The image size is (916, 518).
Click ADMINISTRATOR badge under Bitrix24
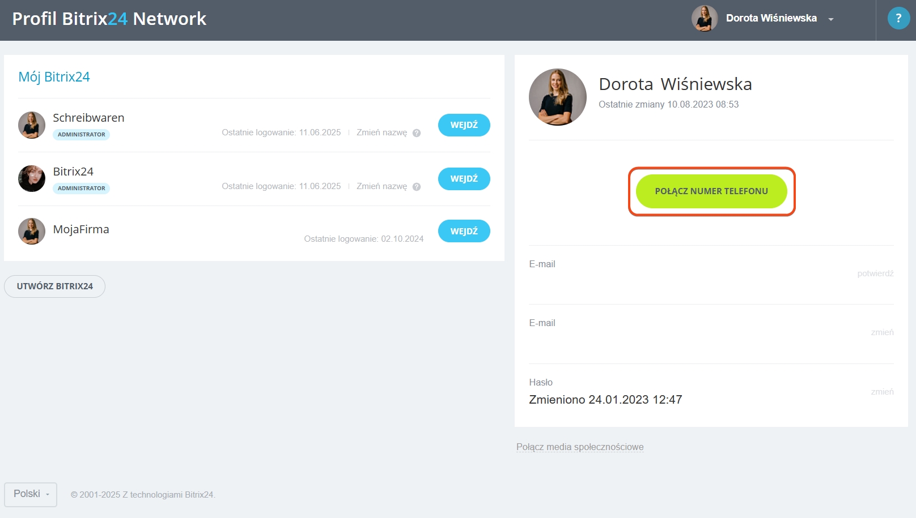click(81, 189)
